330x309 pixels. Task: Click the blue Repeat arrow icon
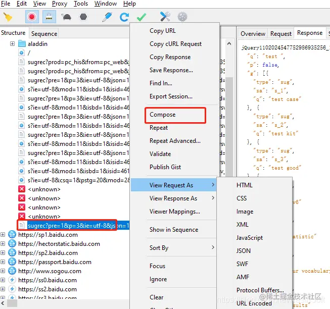click(x=124, y=17)
